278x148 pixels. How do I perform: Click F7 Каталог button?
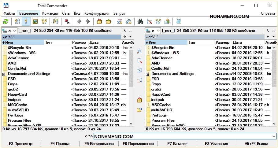pos(177,144)
